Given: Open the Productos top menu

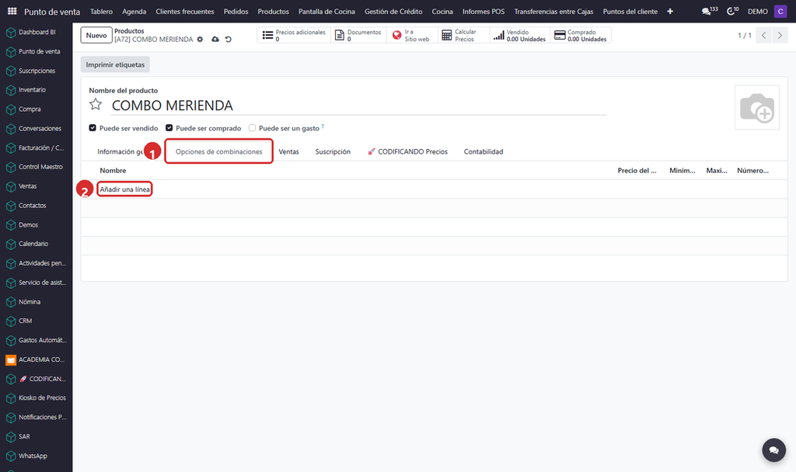Looking at the screenshot, I should point(273,11).
